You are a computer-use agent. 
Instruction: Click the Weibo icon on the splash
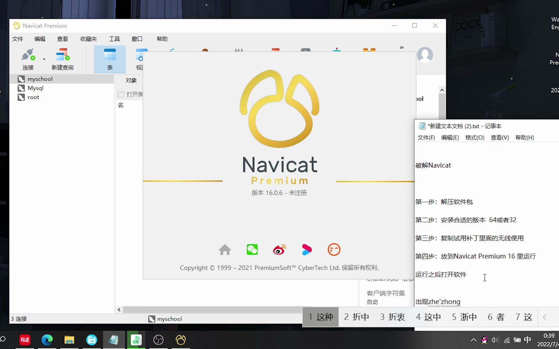point(279,250)
